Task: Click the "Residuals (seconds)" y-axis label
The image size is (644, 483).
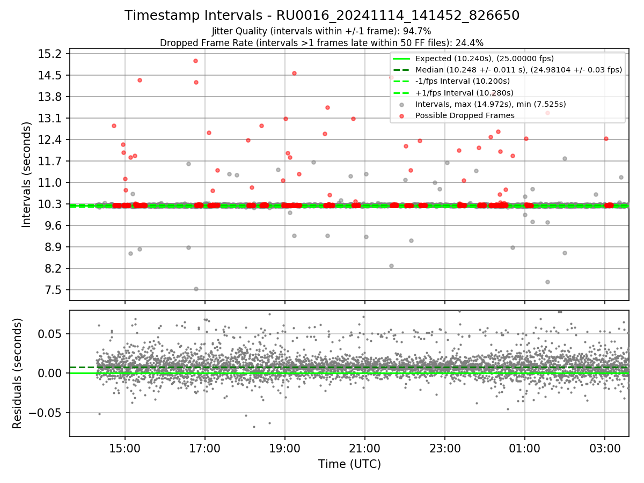Action: (17, 373)
